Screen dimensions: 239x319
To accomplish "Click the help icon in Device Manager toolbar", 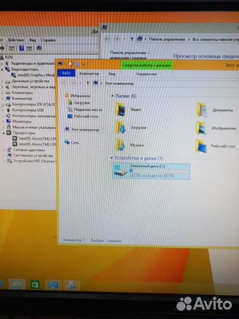I will pyautogui.click(x=21, y=48).
